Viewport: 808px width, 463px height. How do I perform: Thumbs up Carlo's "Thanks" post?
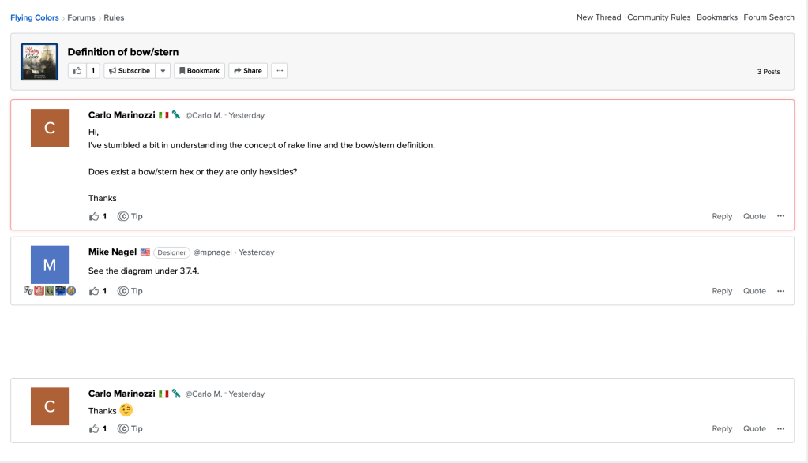click(95, 429)
